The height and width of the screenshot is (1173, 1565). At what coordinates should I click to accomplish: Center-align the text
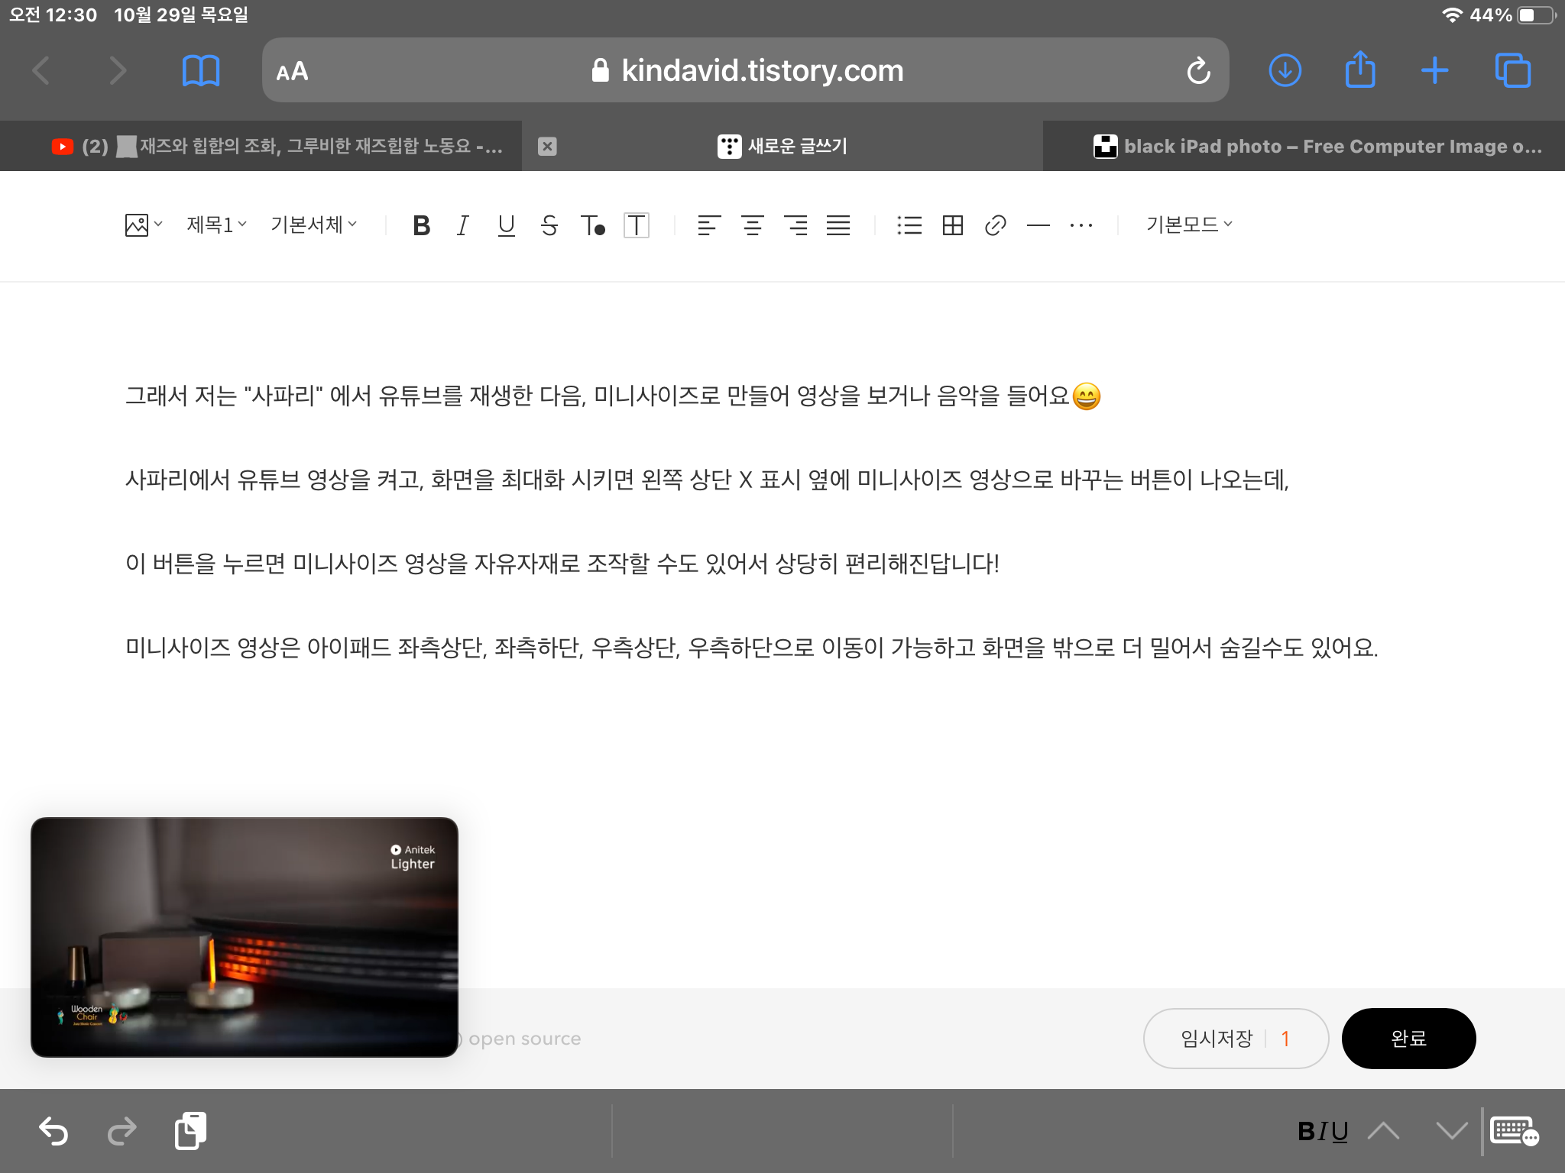click(752, 225)
